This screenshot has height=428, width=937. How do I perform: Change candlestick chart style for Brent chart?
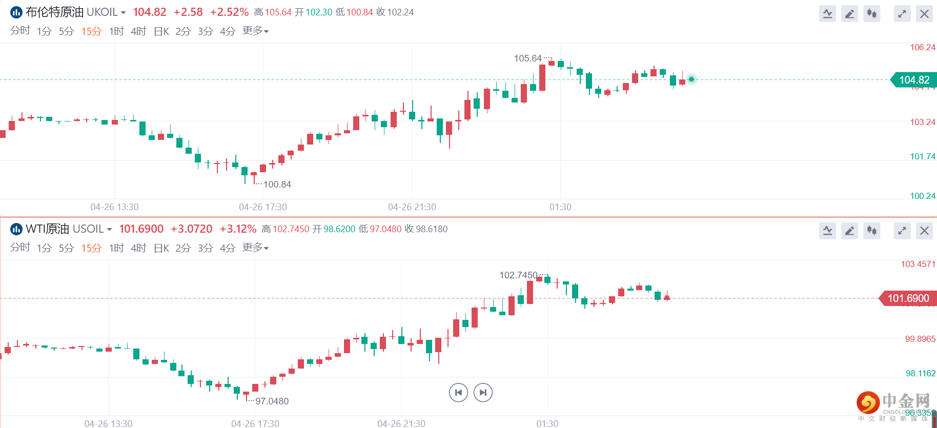(x=871, y=14)
